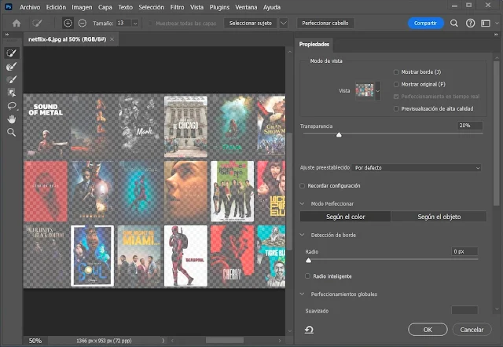This screenshot has height=347, width=503.
Task: Expand the left toolbar double arrows
Action: coord(7,35)
